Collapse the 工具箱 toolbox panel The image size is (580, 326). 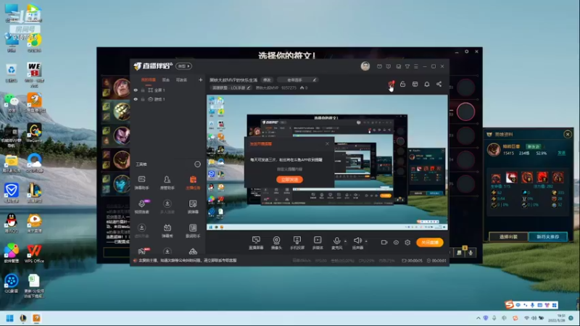pyautogui.click(x=197, y=164)
